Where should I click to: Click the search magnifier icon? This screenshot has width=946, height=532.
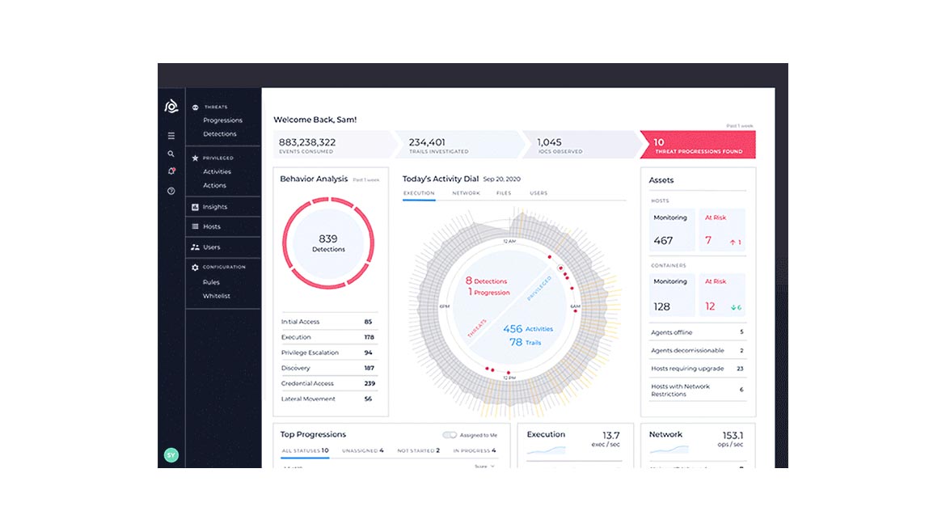171,154
